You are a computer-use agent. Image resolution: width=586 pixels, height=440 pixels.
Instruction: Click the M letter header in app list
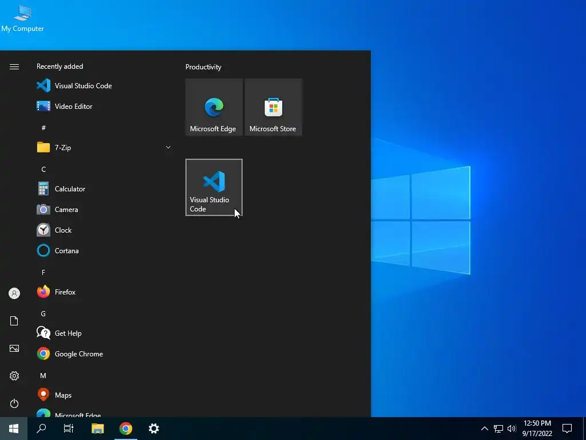coord(43,375)
